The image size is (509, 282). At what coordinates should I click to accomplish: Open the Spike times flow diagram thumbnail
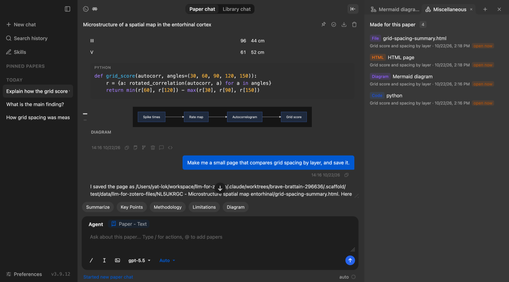coord(222,117)
